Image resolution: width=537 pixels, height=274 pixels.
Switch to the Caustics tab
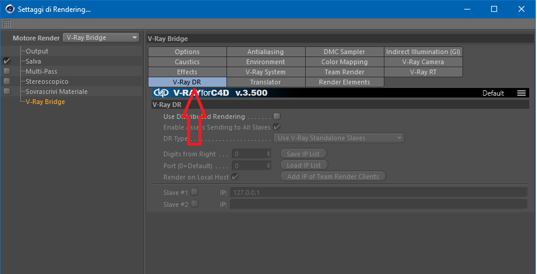[x=187, y=62]
